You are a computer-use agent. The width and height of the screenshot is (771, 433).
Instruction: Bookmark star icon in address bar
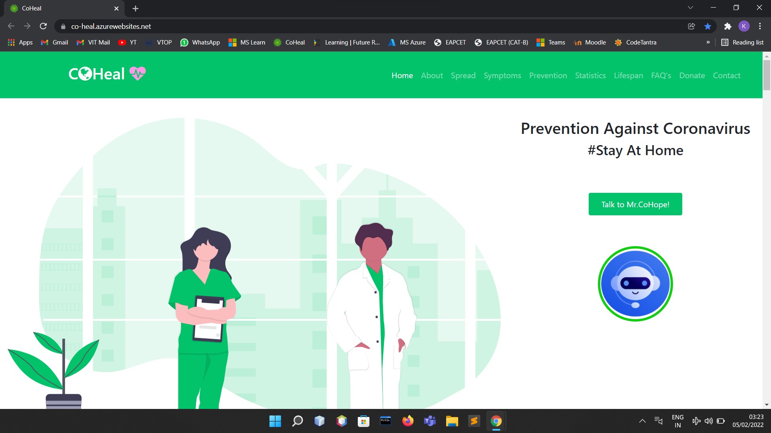[708, 26]
